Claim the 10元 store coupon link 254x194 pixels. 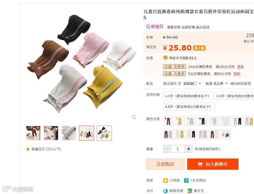240,67
